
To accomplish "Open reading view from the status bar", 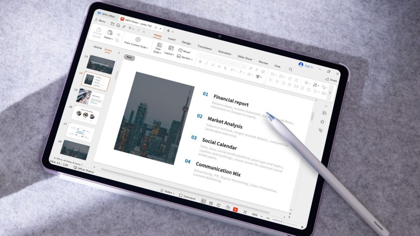I will pos(219,205).
